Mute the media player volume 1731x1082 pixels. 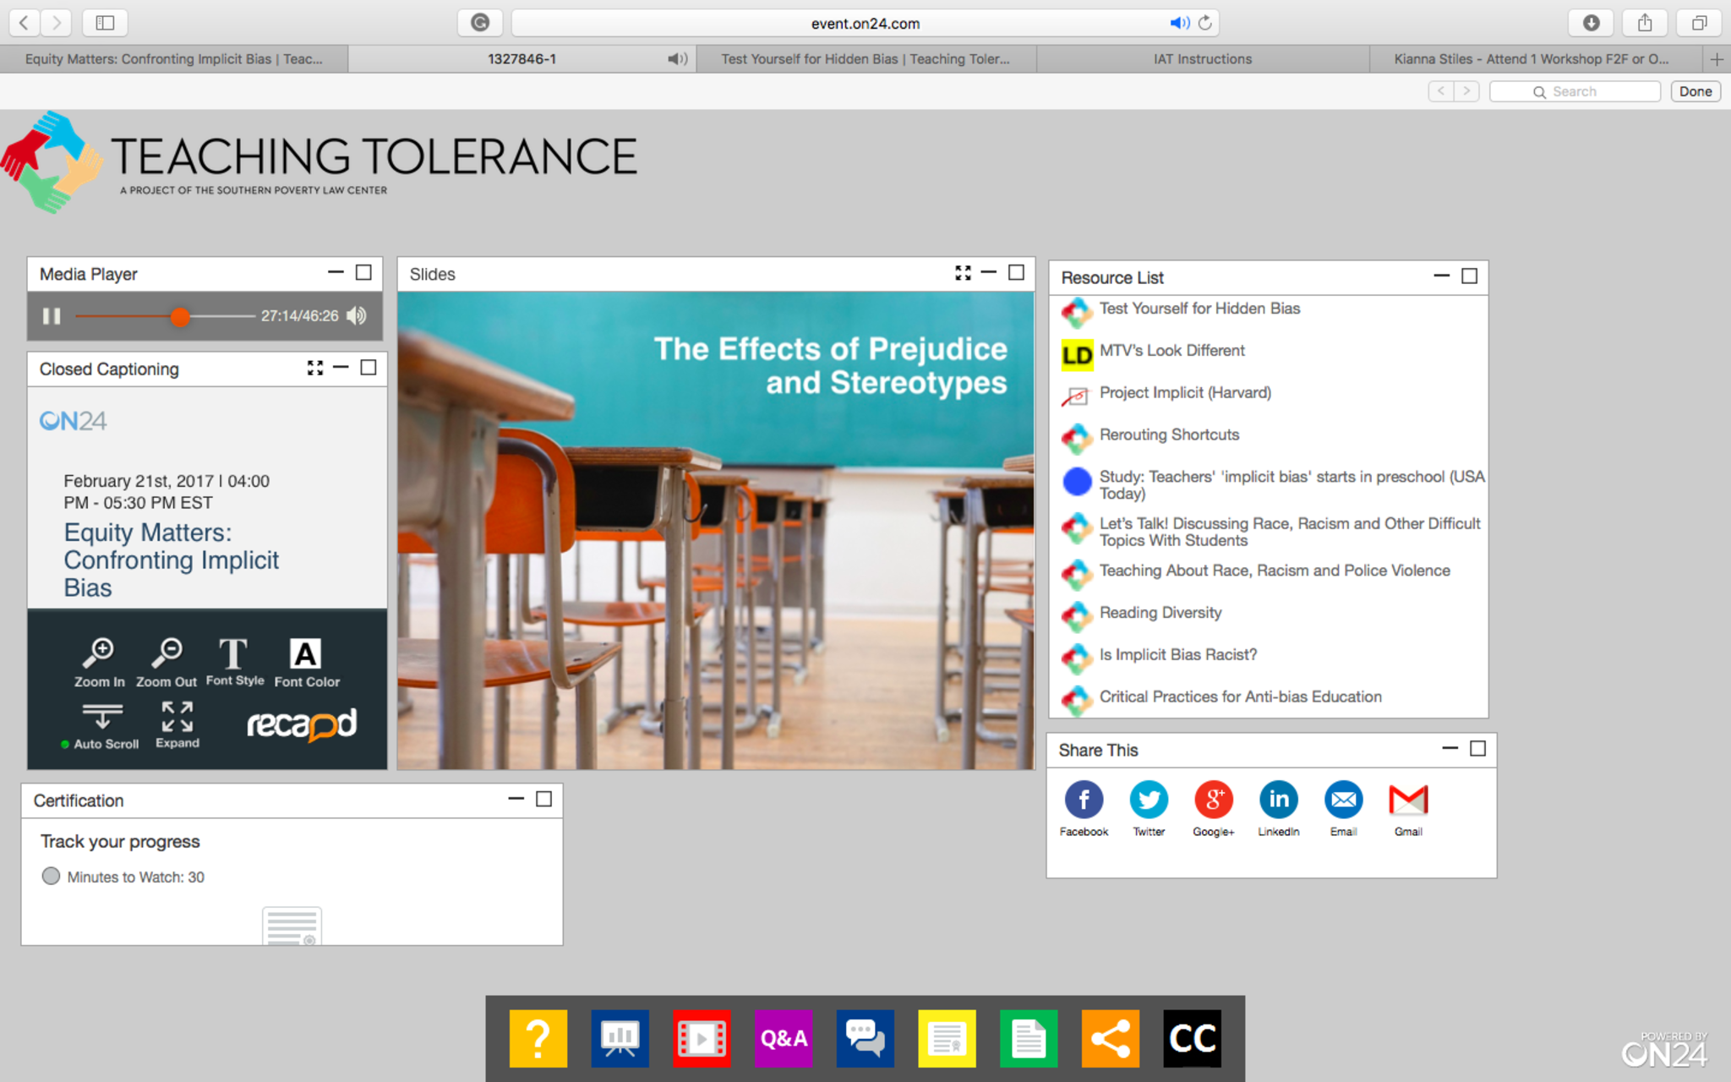click(x=357, y=315)
